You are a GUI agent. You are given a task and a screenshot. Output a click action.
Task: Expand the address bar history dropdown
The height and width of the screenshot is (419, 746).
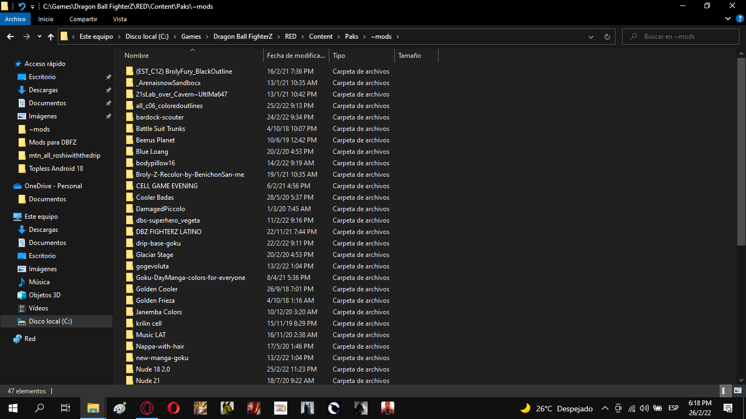(591, 37)
